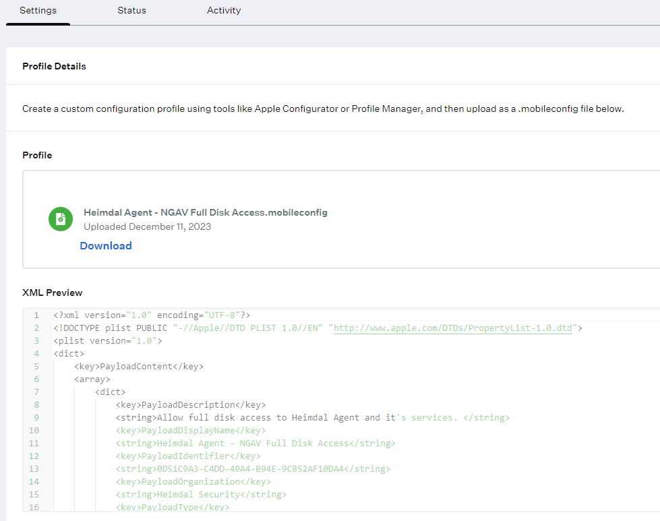Image resolution: width=660 pixels, height=521 pixels.
Task: Click the 'Heimdal Security' string line
Action: (201, 495)
